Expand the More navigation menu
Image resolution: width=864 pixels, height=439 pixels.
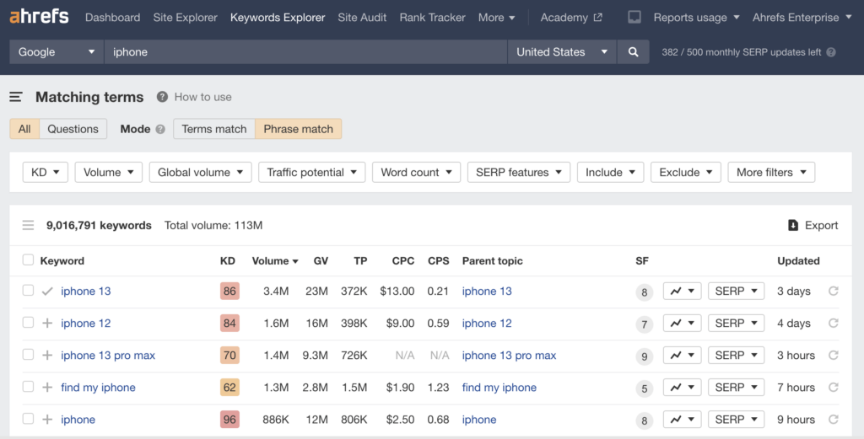[x=496, y=17]
